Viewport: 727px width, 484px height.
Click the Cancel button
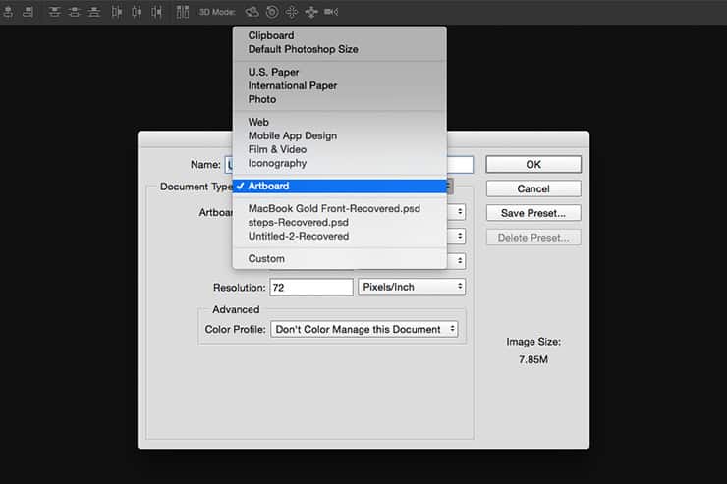point(533,188)
